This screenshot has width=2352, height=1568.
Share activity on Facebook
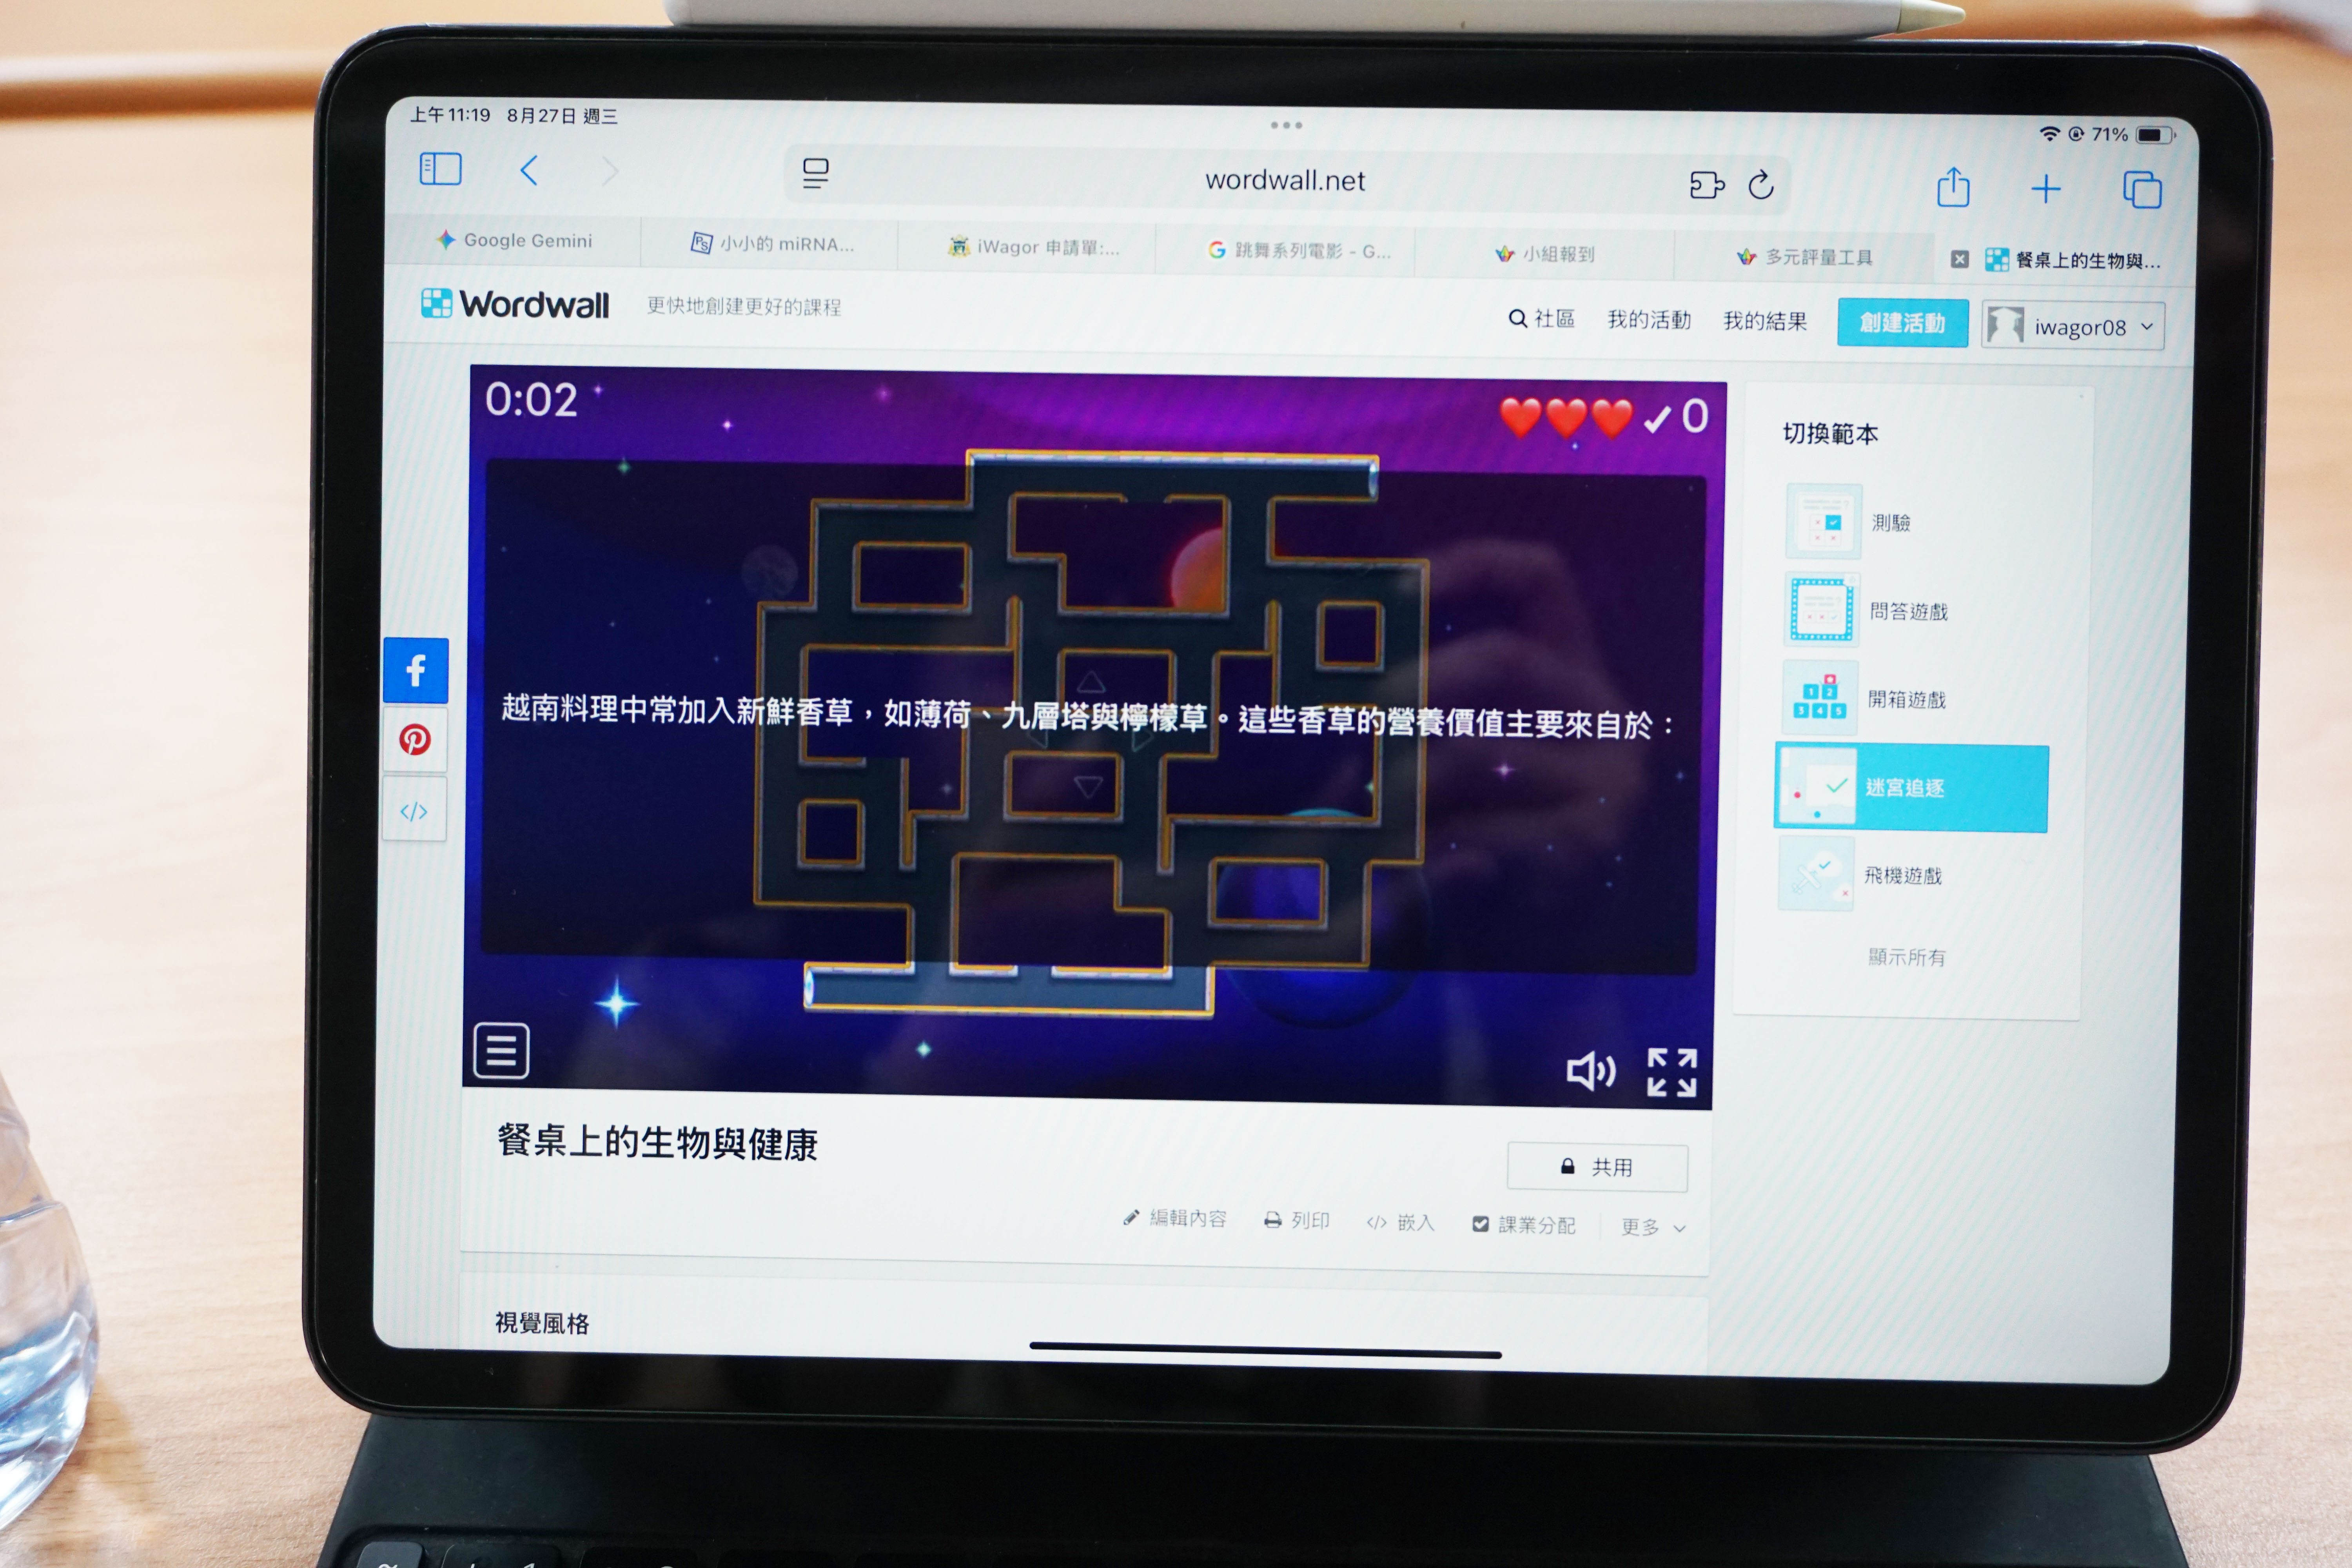coord(415,670)
